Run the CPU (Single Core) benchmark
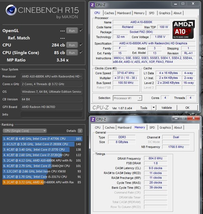Viewport: 203px width, 214px height. pyautogui.click(x=72, y=53)
